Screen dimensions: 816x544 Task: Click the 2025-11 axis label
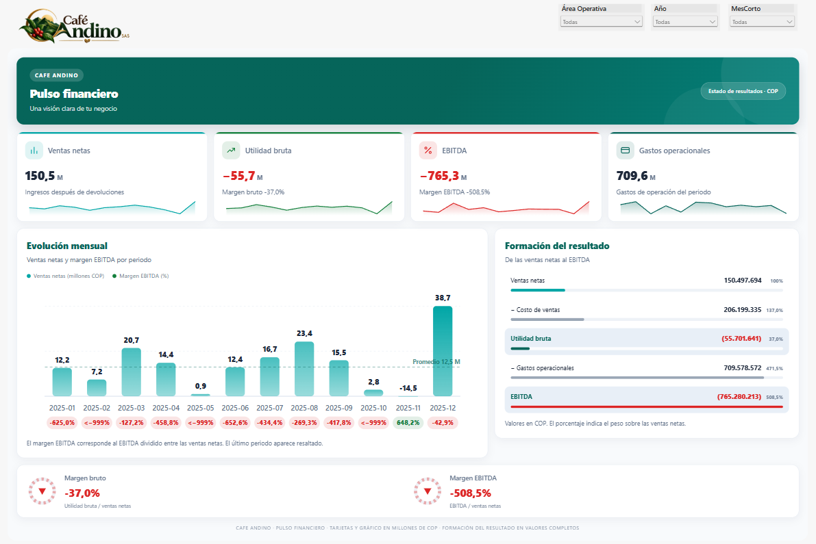point(408,408)
